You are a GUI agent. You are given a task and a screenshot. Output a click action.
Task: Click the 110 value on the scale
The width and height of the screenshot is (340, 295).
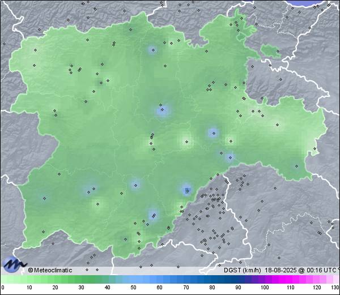point(291,288)
